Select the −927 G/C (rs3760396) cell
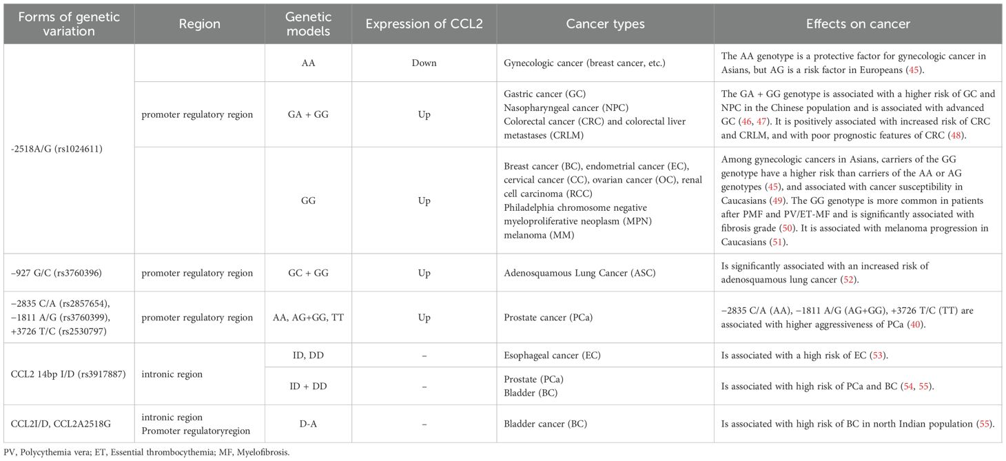This screenshot has width=1006, height=461. (x=59, y=273)
